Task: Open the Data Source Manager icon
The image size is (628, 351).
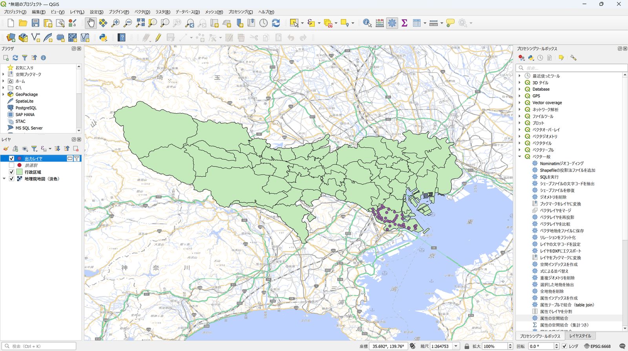Action: pos(11,38)
